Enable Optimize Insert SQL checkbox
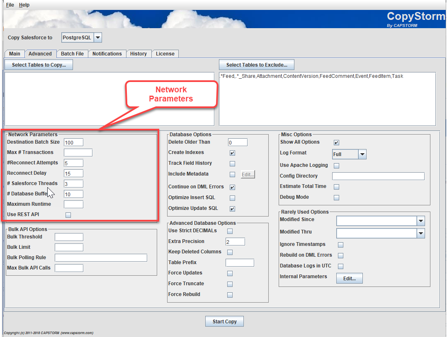Screen dimensions: 447x337 pos(232,198)
